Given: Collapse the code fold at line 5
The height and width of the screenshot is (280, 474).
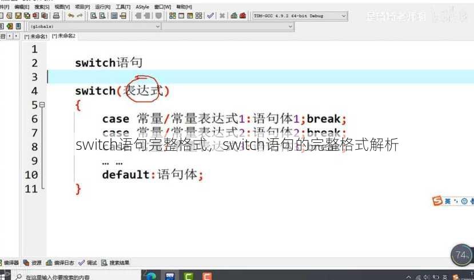Looking at the screenshot, I should point(42,105).
